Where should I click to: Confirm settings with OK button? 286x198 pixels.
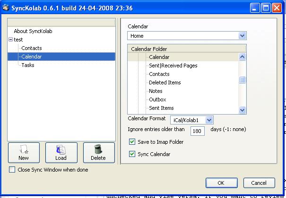click(x=222, y=183)
